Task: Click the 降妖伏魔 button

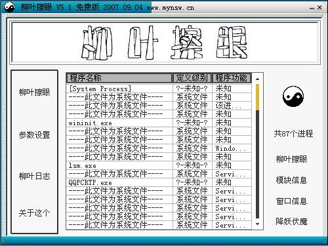Action: pyautogui.click(x=291, y=221)
